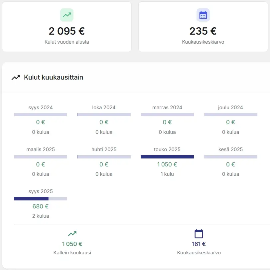Select the loka 2024 month label

[x=104, y=108]
